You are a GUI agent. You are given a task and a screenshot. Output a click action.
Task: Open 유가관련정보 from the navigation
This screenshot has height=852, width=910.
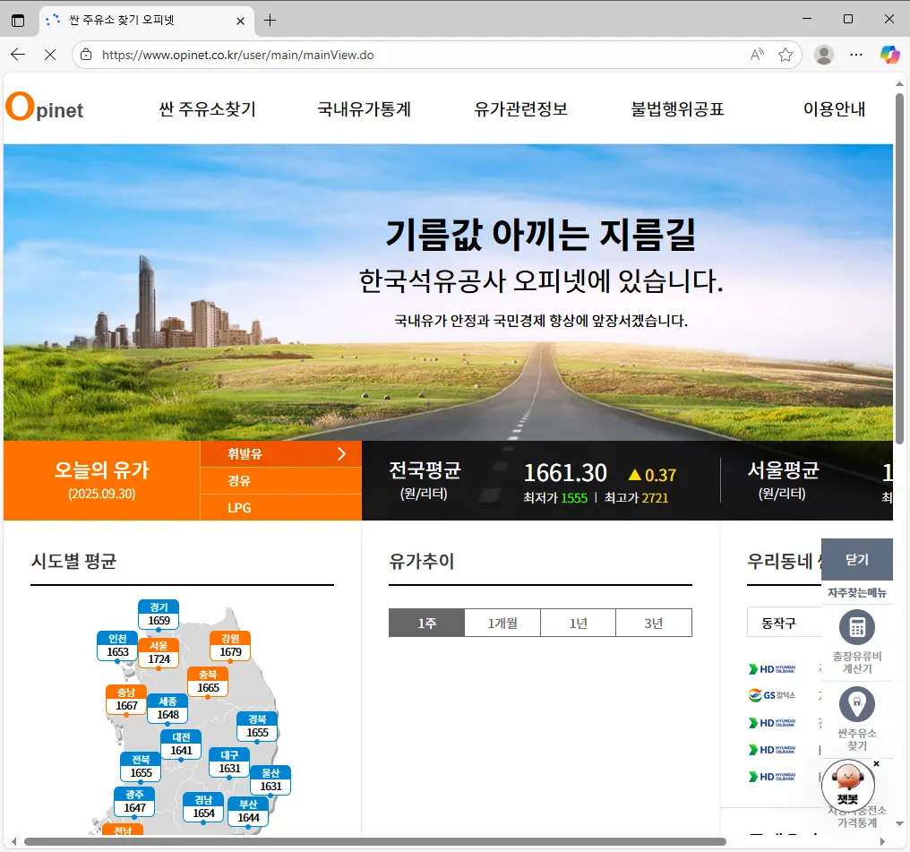(519, 109)
